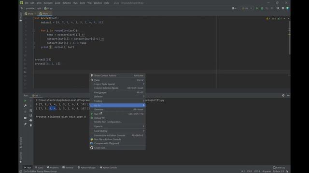Click the Python interpreter entry in the status bar

click(278, 172)
